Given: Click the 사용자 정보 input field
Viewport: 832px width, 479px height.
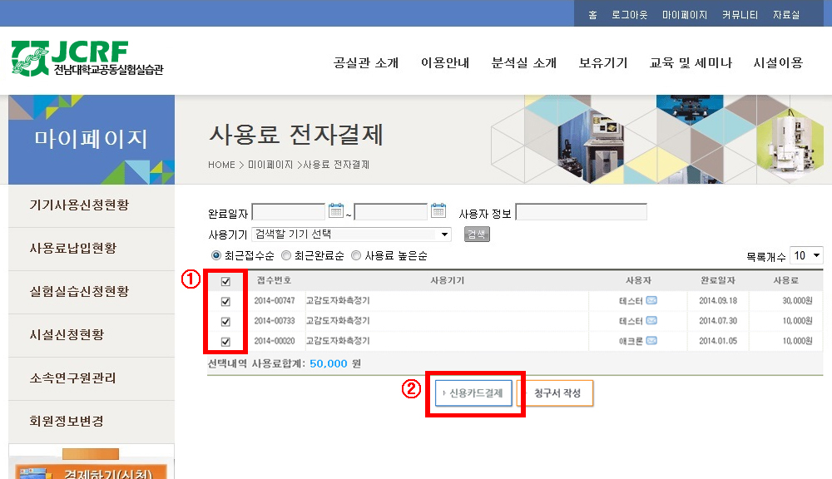Looking at the screenshot, I should pyautogui.click(x=581, y=212).
